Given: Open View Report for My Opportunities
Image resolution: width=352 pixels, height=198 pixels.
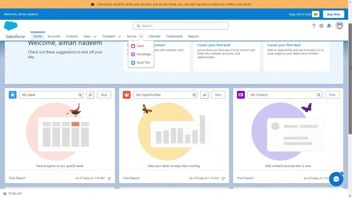Looking at the screenshot, I should click(131, 178).
